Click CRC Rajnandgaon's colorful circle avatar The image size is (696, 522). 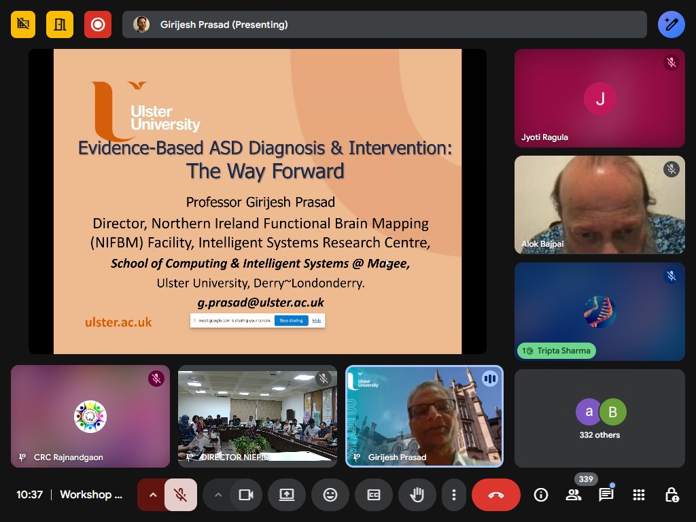[90, 417]
